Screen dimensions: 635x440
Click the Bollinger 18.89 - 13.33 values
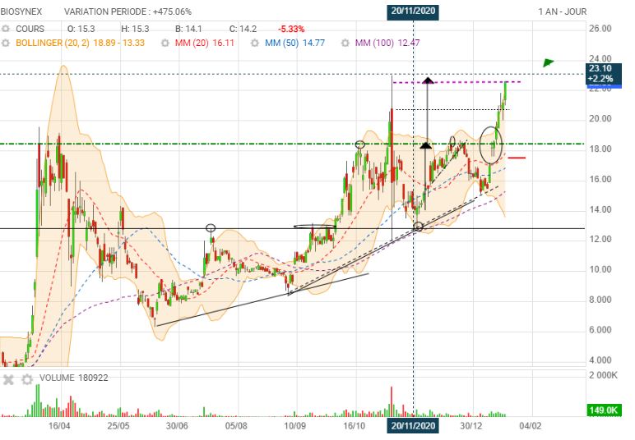point(119,43)
